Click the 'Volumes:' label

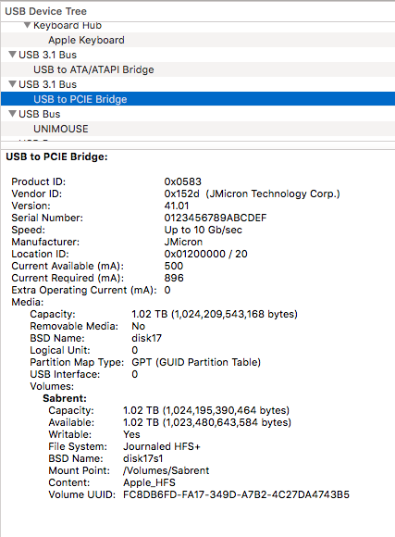52,386
